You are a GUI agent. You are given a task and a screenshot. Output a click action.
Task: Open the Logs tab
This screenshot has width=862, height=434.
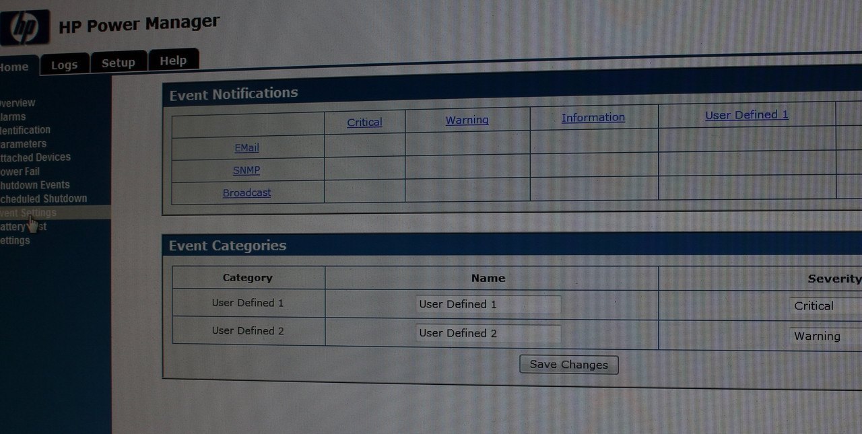pyautogui.click(x=65, y=65)
